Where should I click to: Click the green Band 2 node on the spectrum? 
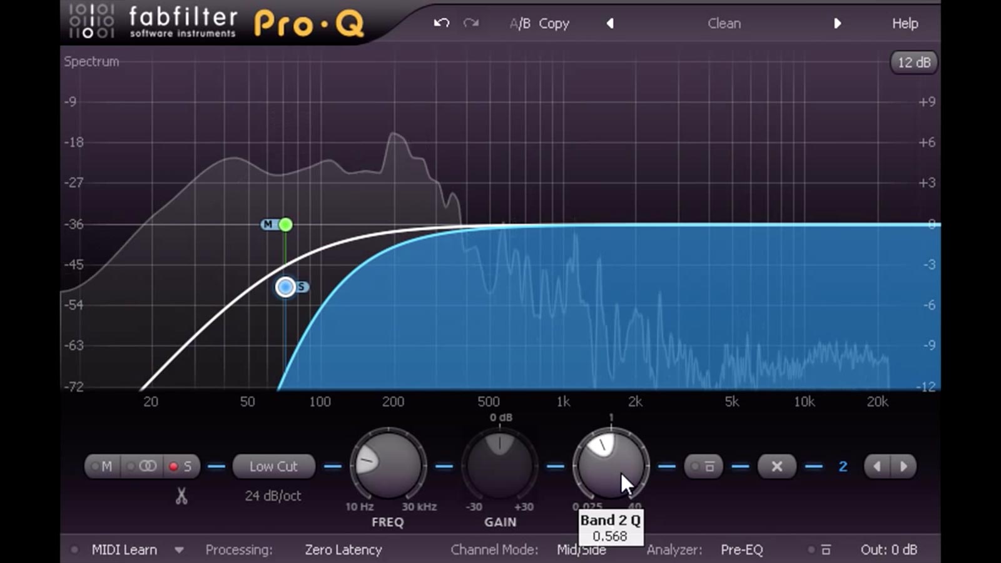click(x=285, y=224)
